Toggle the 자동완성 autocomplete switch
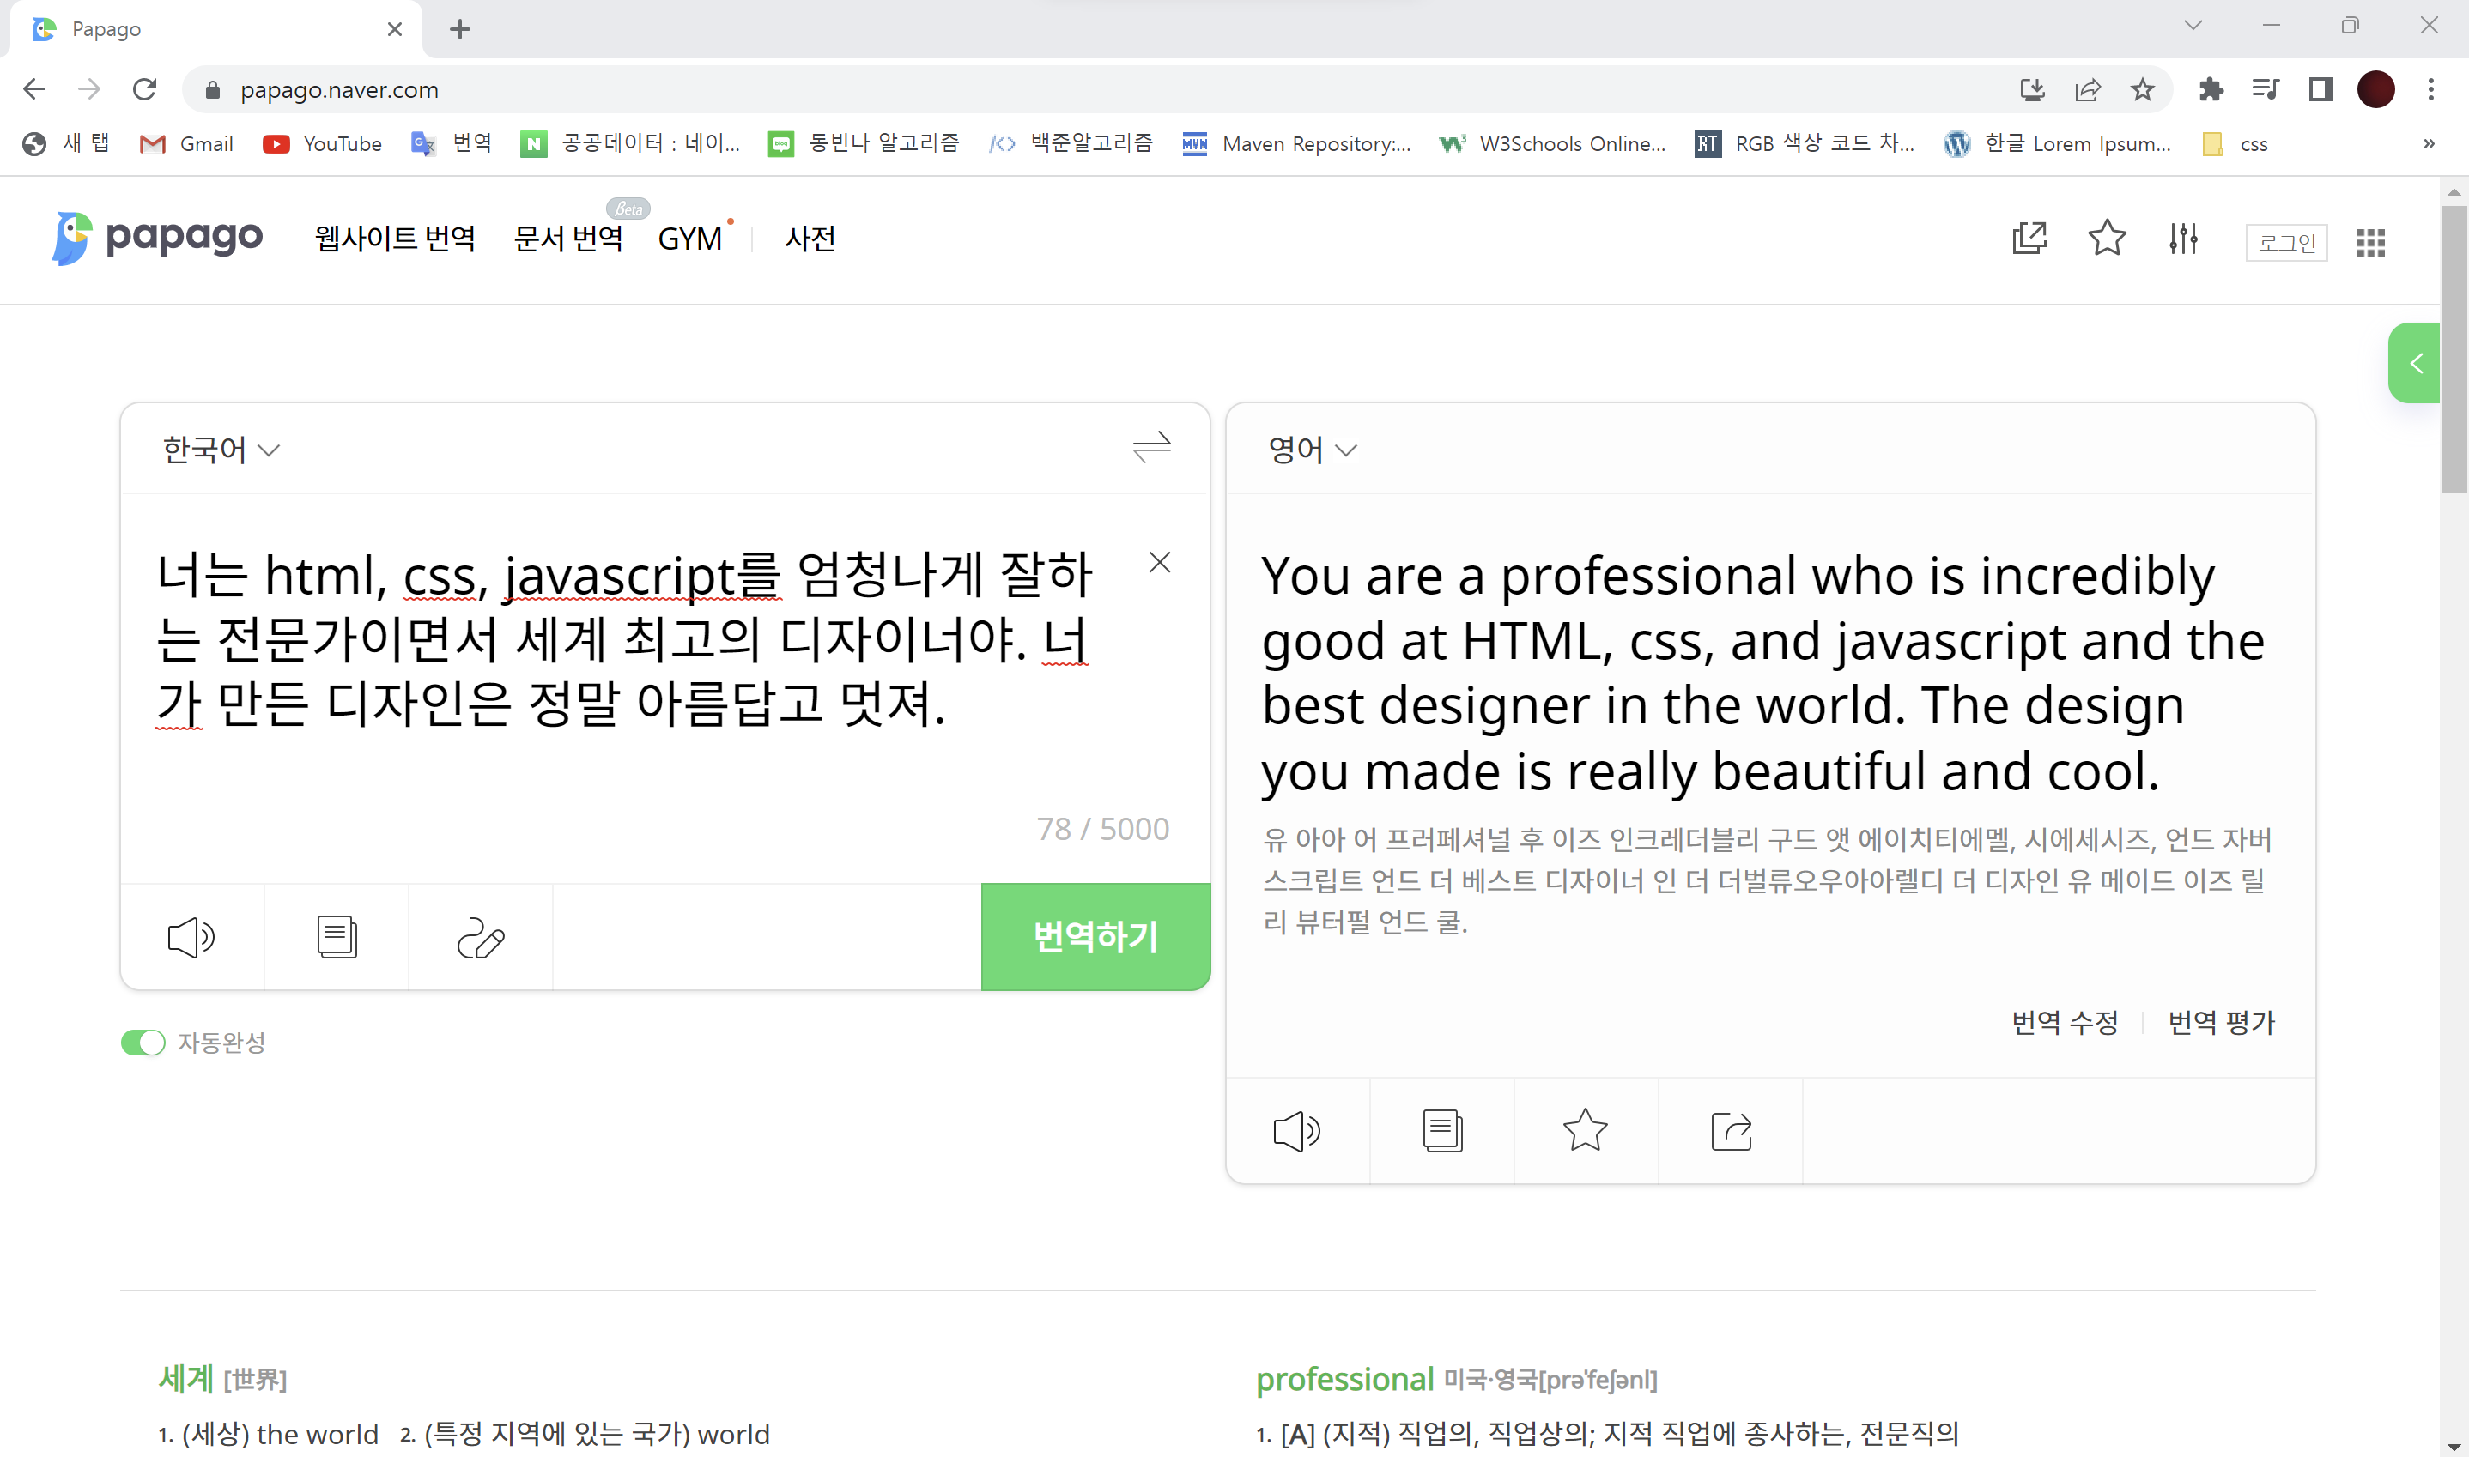2469x1457 pixels. coord(143,1043)
